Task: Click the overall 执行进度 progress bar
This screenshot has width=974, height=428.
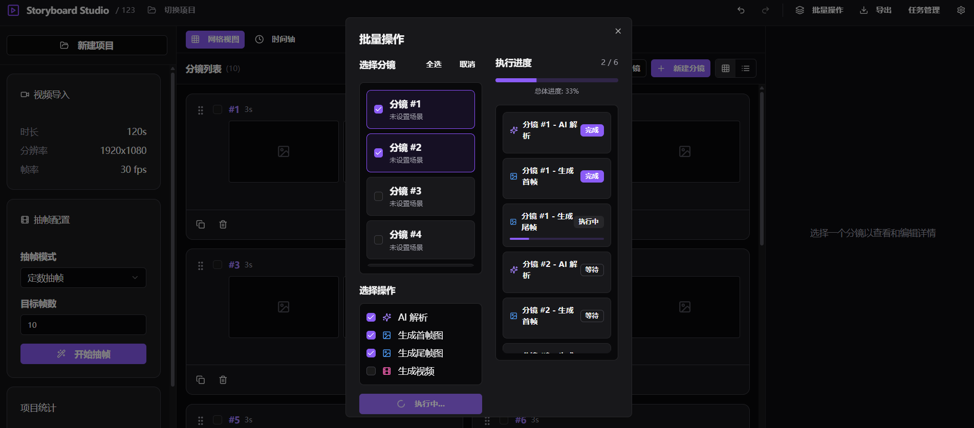Action: (557, 80)
